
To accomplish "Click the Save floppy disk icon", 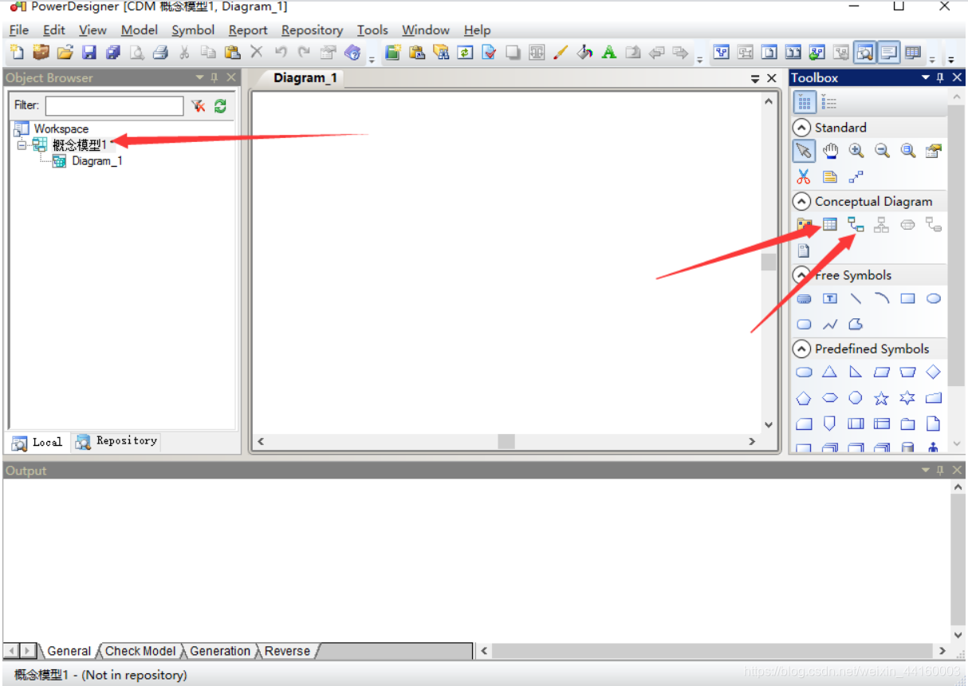I will pos(89,53).
